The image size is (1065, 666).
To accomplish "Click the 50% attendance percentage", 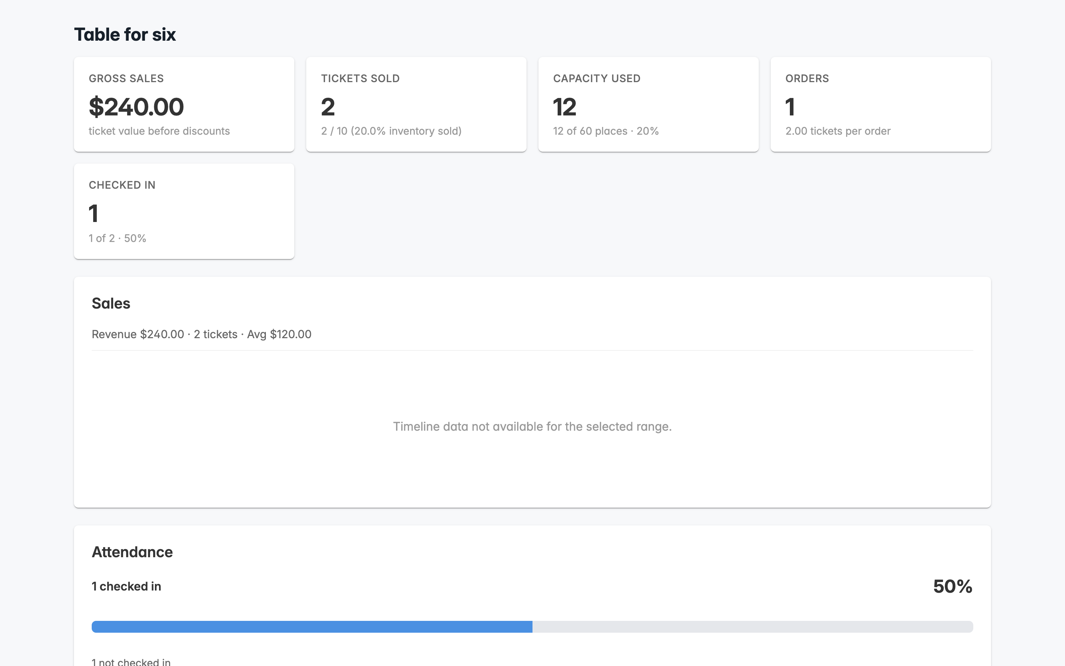I will (953, 586).
